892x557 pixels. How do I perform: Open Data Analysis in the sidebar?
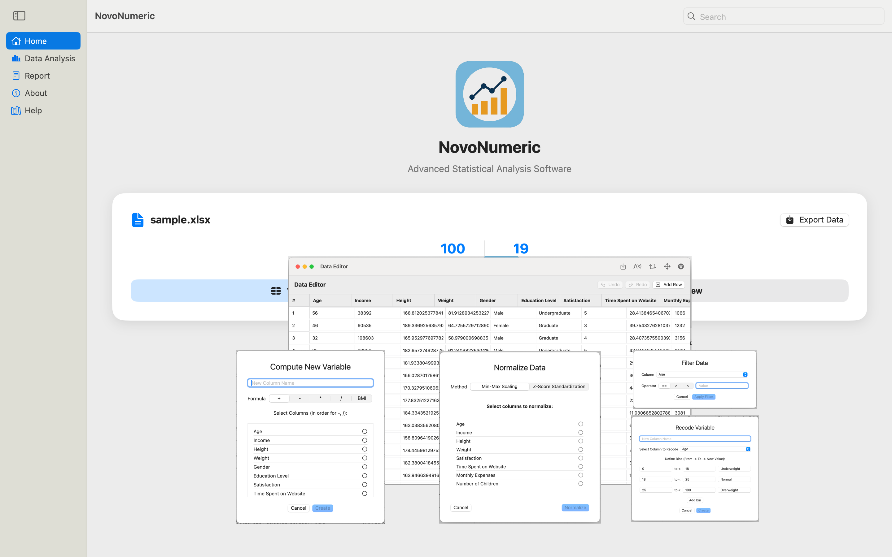pos(43,58)
